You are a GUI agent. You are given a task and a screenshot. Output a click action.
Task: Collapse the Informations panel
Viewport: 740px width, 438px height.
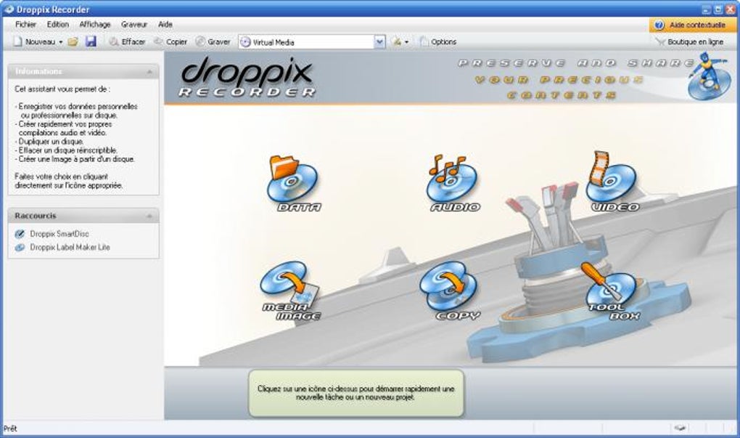pyautogui.click(x=149, y=72)
